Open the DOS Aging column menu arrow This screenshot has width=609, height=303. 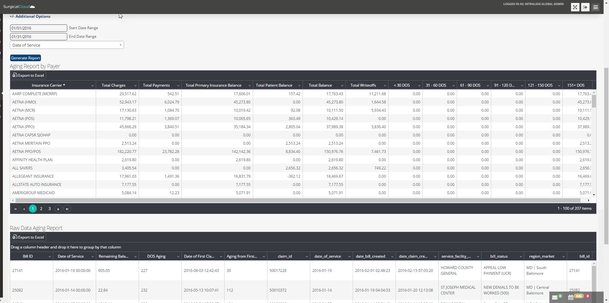point(178,257)
